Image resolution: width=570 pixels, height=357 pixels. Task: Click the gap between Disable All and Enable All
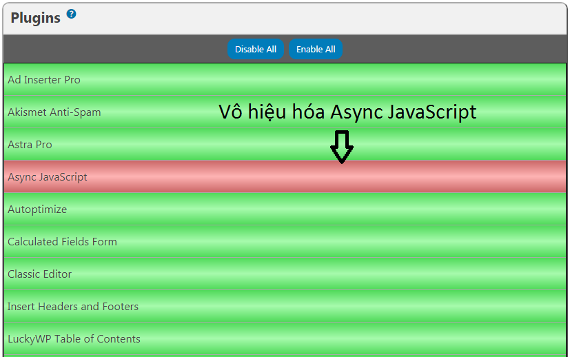click(x=286, y=50)
